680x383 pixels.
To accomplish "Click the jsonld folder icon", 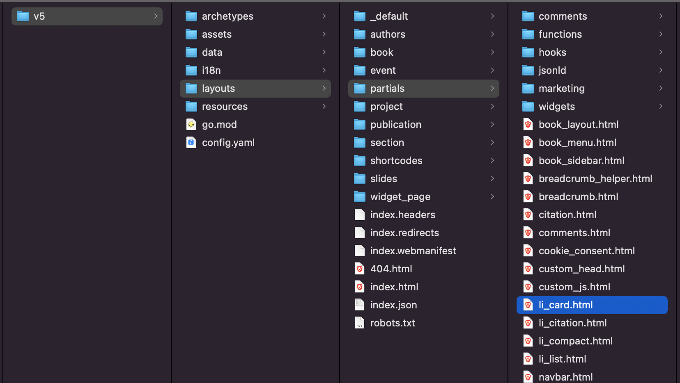I will tap(528, 71).
